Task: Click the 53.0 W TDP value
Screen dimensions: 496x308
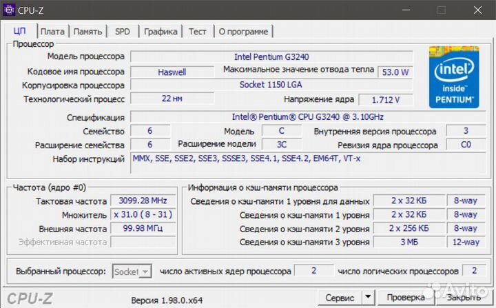Action: tap(395, 72)
